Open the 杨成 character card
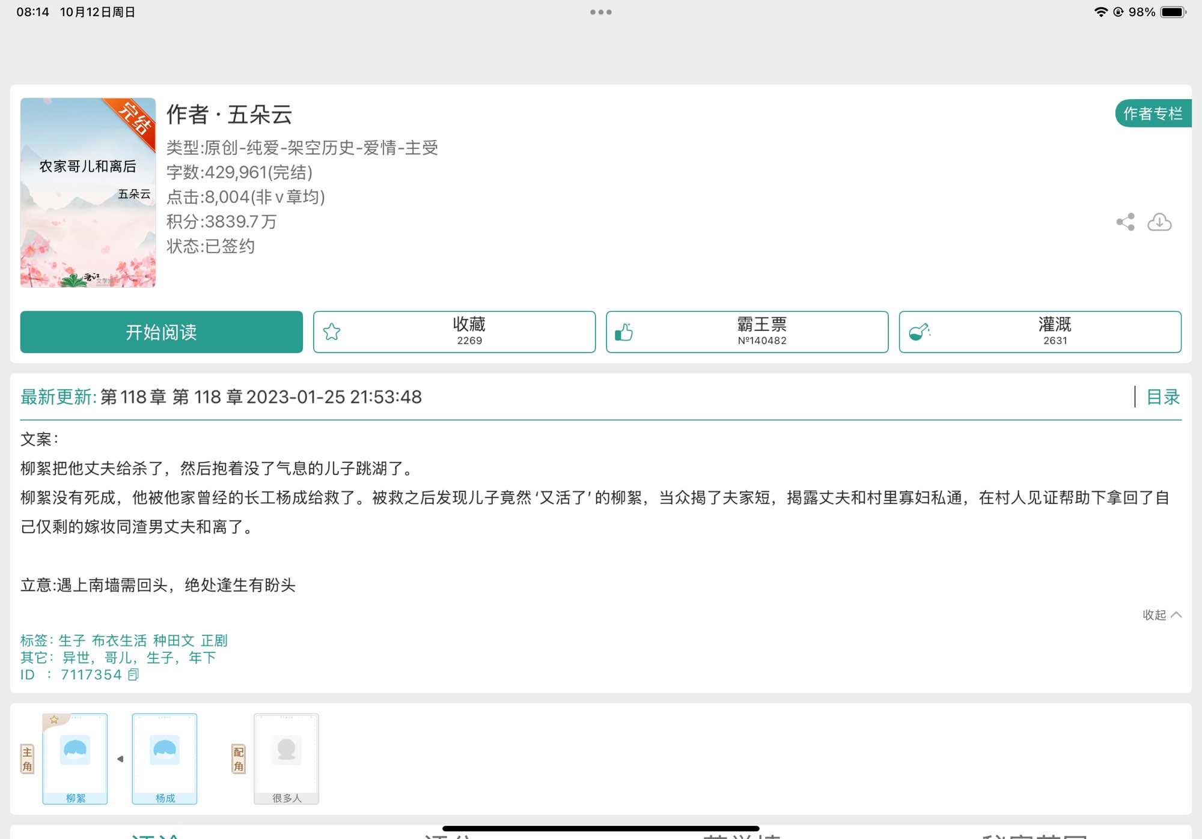Image resolution: width=1202 pixels, height=839 pixels. point(165,758)
